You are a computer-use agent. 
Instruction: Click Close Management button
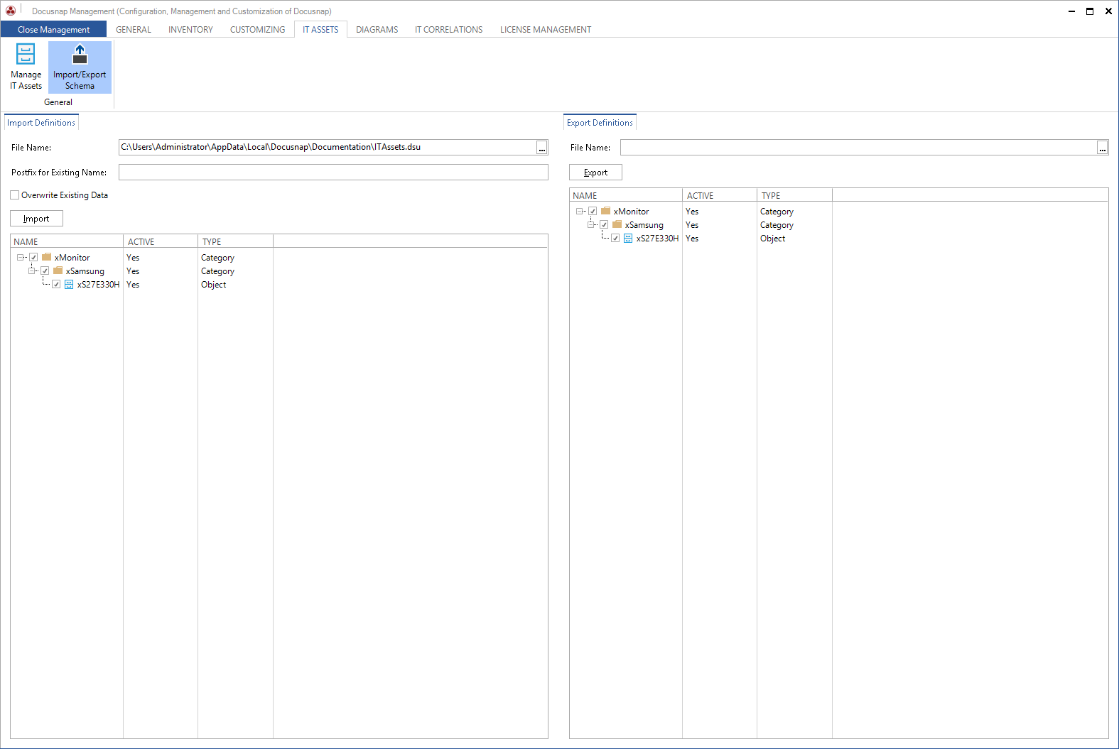[53, 29]
